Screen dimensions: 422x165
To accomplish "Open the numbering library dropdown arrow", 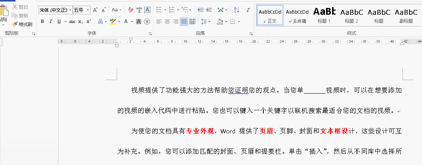I will click(x=178, y=10).
